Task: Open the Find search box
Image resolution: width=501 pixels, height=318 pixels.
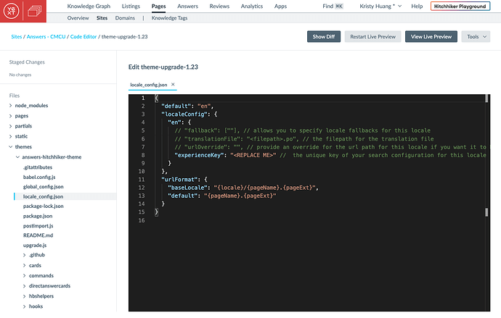Action: pos(333,6)
